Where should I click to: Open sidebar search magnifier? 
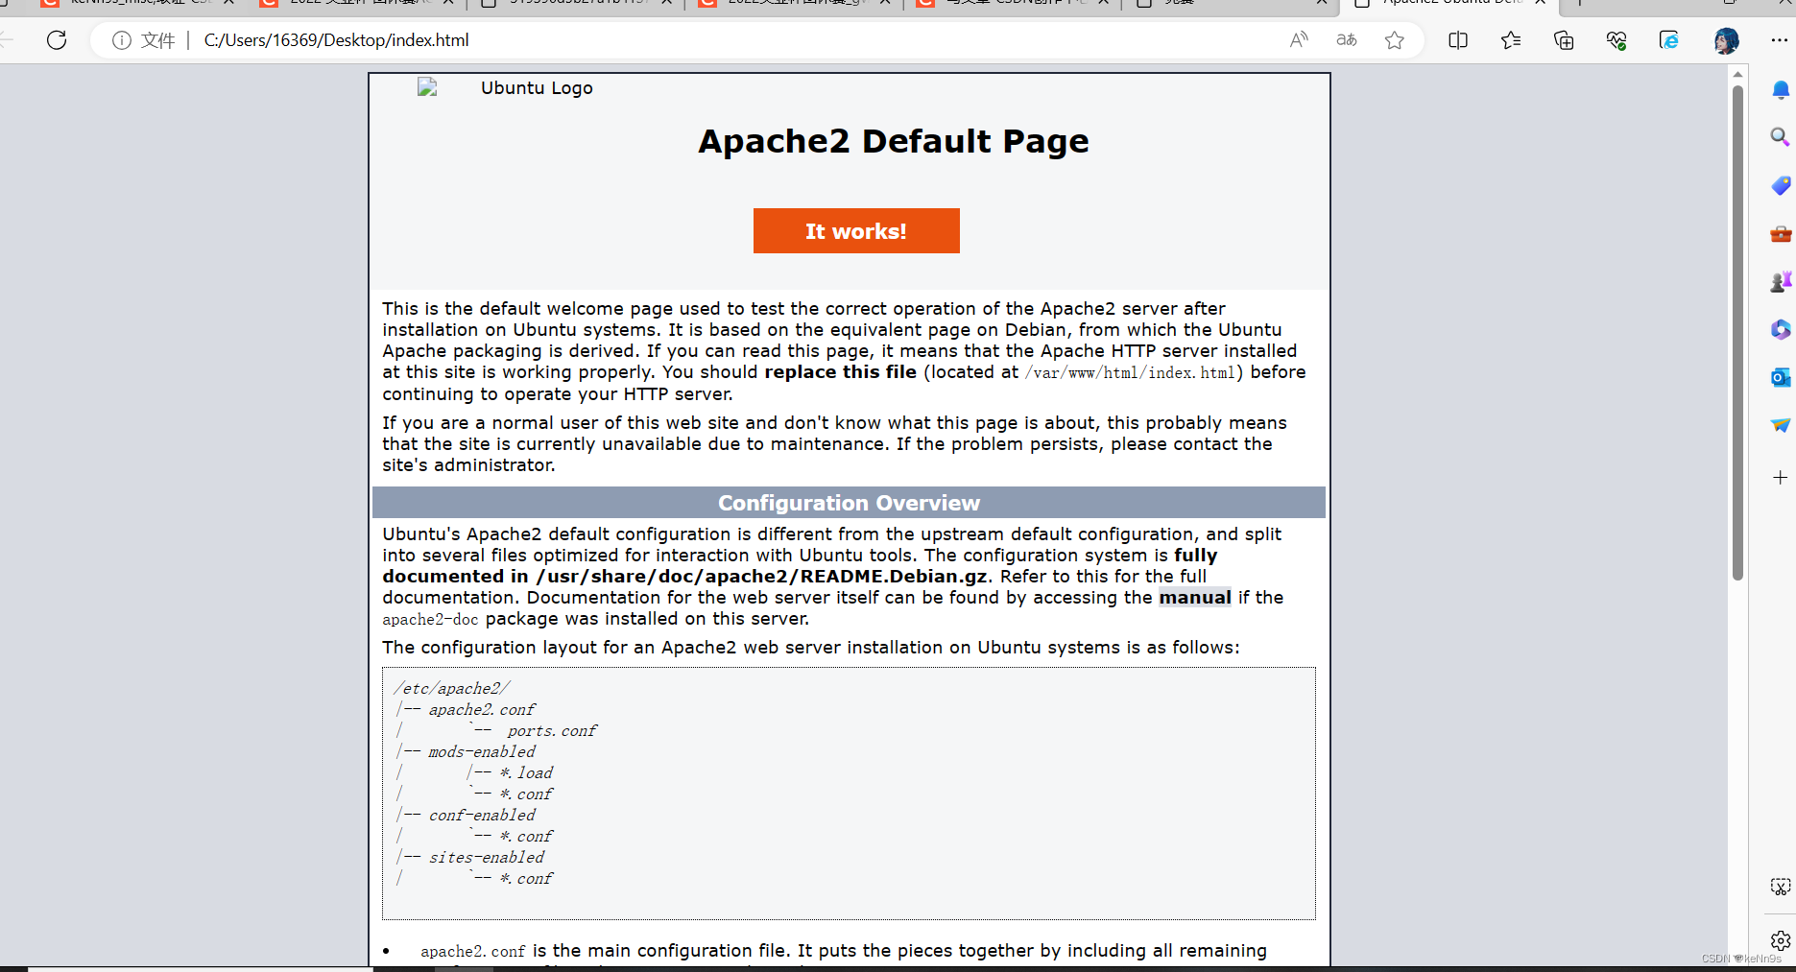click(1781, 137)
